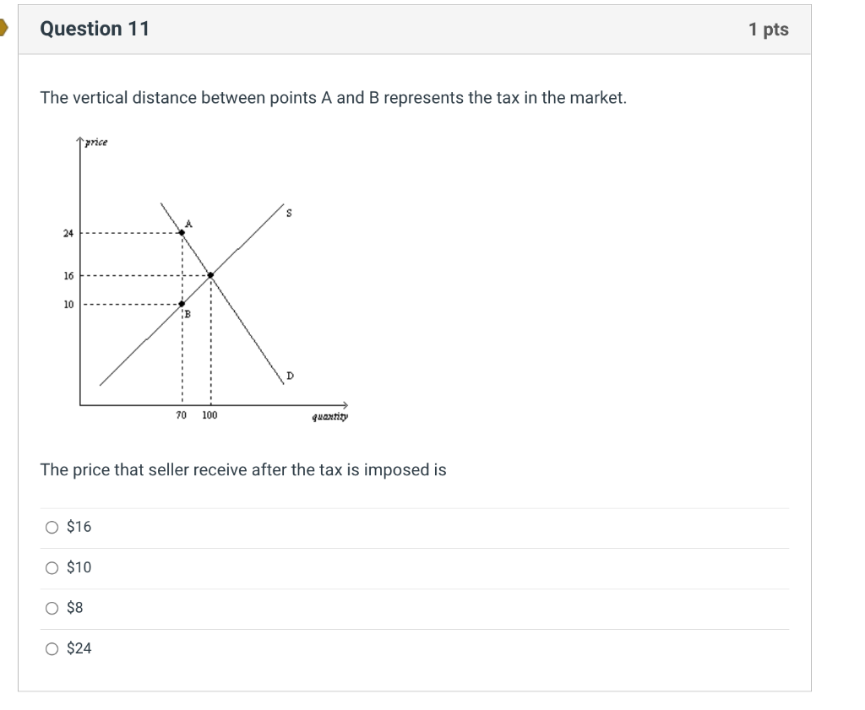Image resolution: width=865 pixels, height=710 pixels.
Task: Click the equilibrium intersection point on the graph
Action: click(x=209, y=274)
